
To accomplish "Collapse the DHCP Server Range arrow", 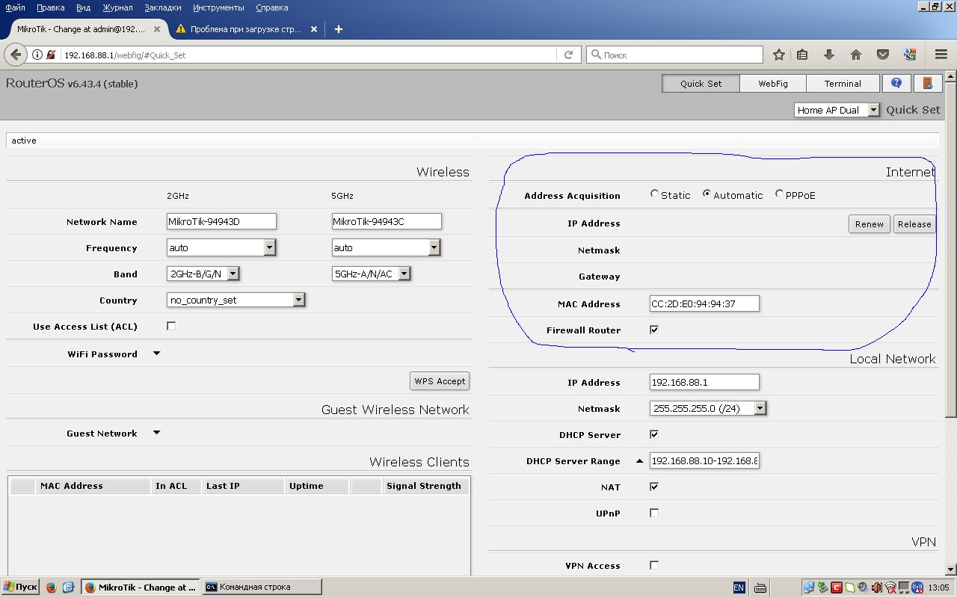I will 639,461.
